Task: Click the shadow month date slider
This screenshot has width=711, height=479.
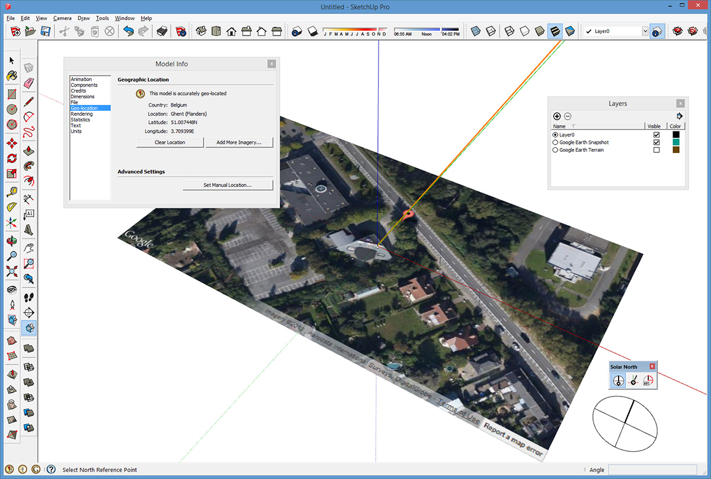Action: tap(355, 30)
